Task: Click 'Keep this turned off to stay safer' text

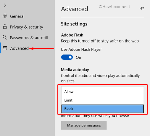Action: (x=100, y=41)
